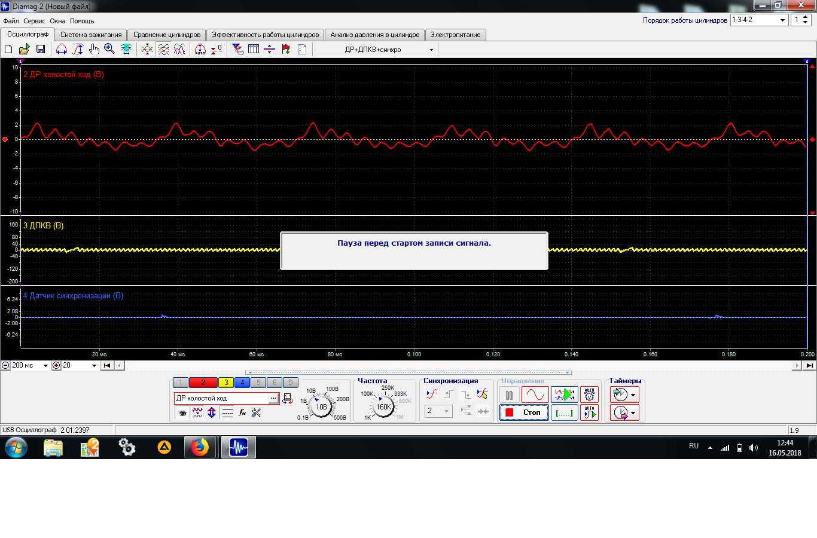
Task: Adjust the 10В voltage range knob
Action: [x=321, y=406]
